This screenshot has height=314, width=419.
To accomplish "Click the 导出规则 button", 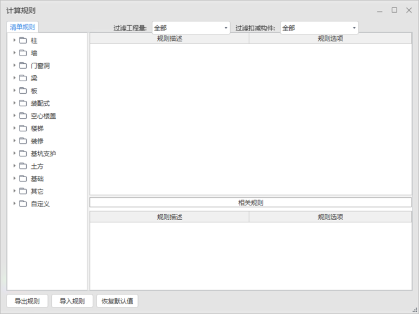I will 27,301.
